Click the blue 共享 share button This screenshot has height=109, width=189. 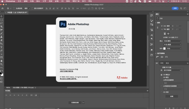click(x=174, y=8)
